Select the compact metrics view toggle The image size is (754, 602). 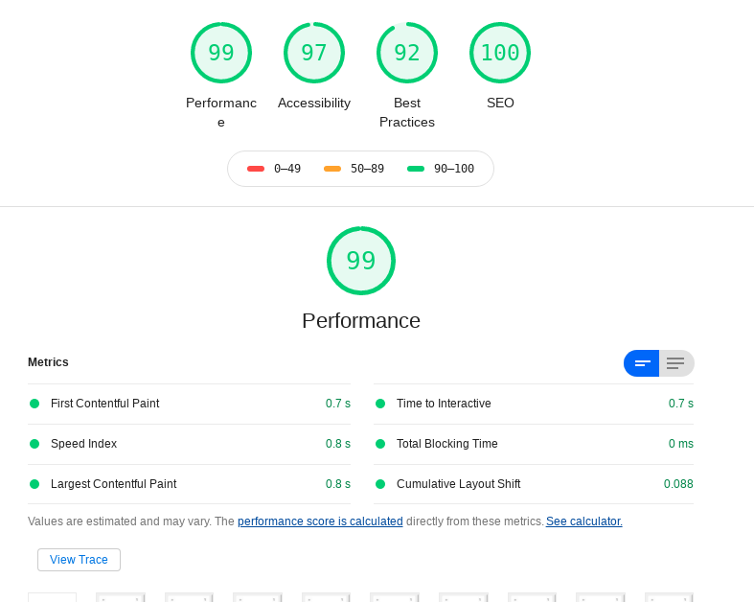642,363
